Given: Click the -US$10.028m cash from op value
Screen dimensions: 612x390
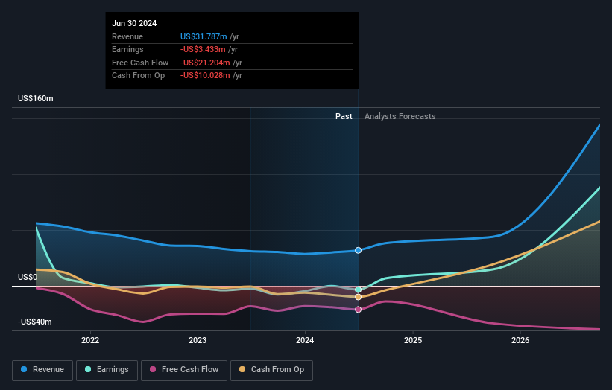Looking at the screenshot, I should click(205, 76).
